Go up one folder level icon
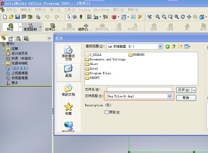208x153 pixels. click(174, 46)
